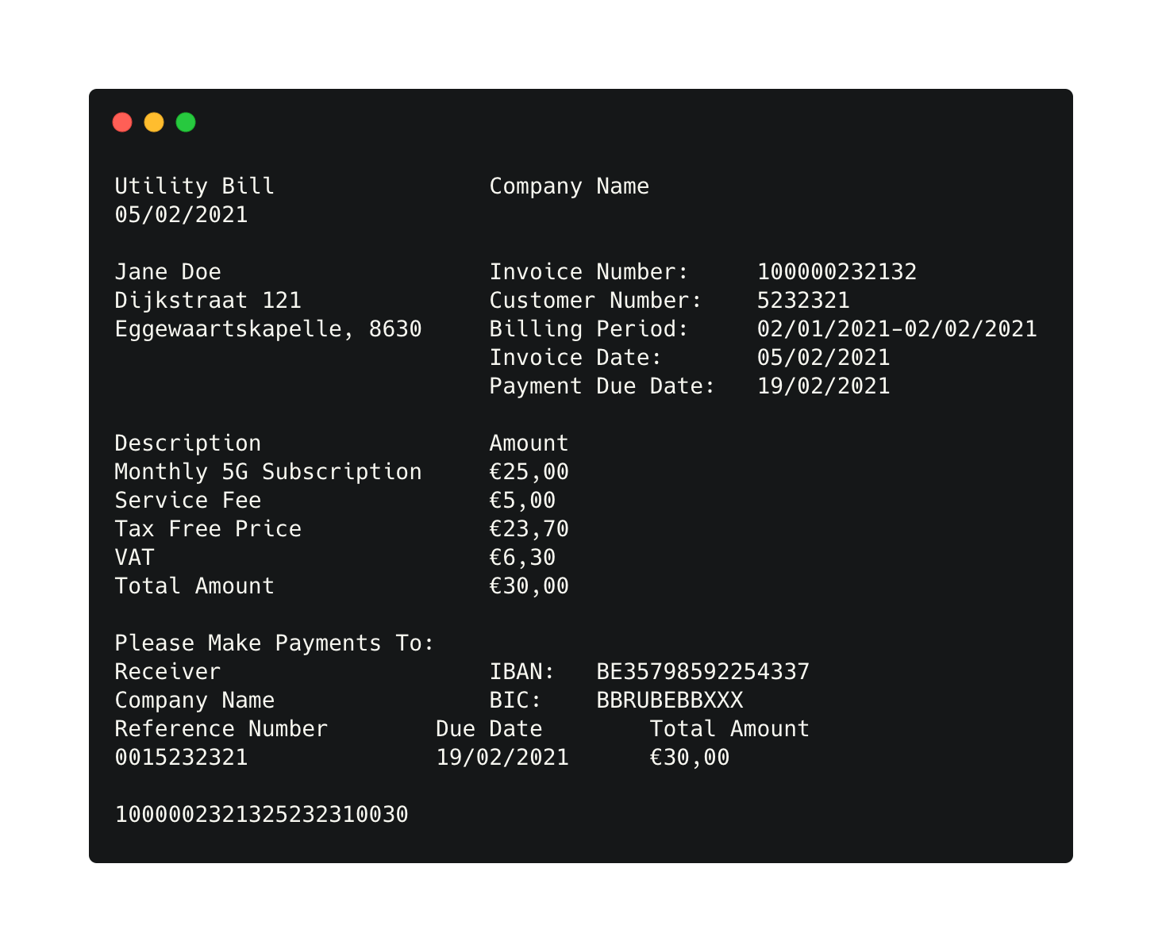Click the "Invoice Date:" label

(575, 357)
